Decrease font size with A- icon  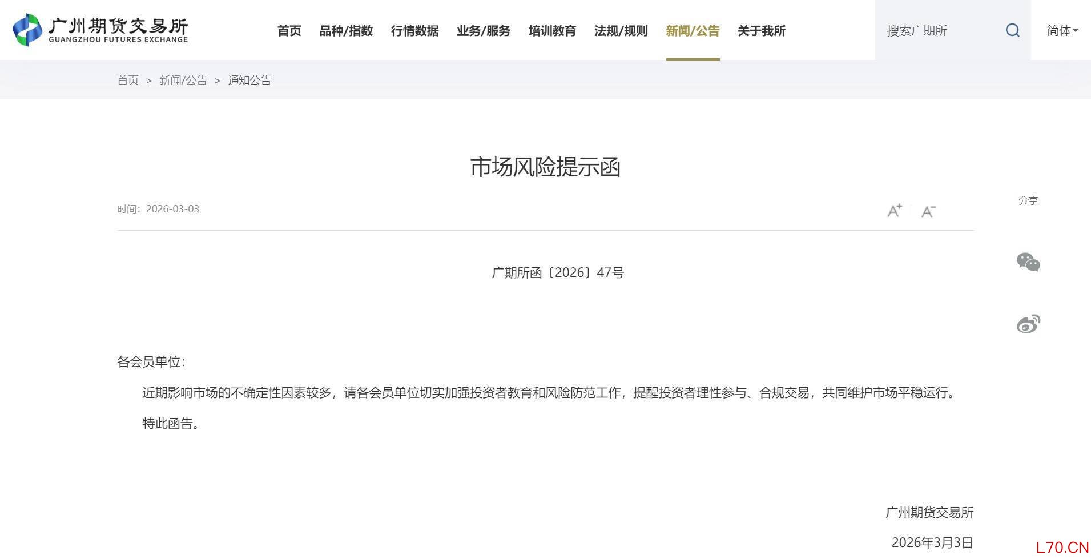[x=928, y=211]
